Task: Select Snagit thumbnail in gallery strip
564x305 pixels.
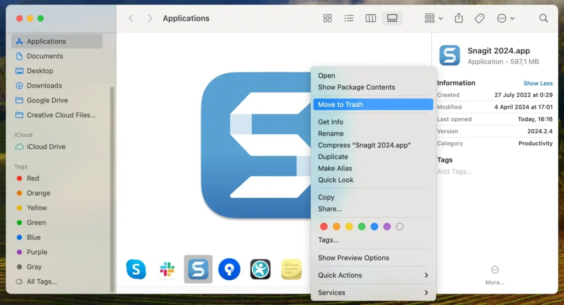Action: pos(198,269)
